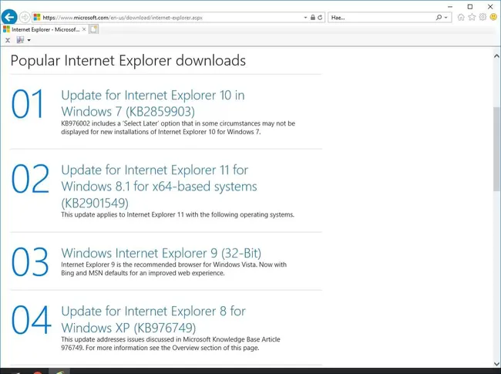
Task: Open Update for Internet Explorer 10 link
Action: click(x=153, y=103)
